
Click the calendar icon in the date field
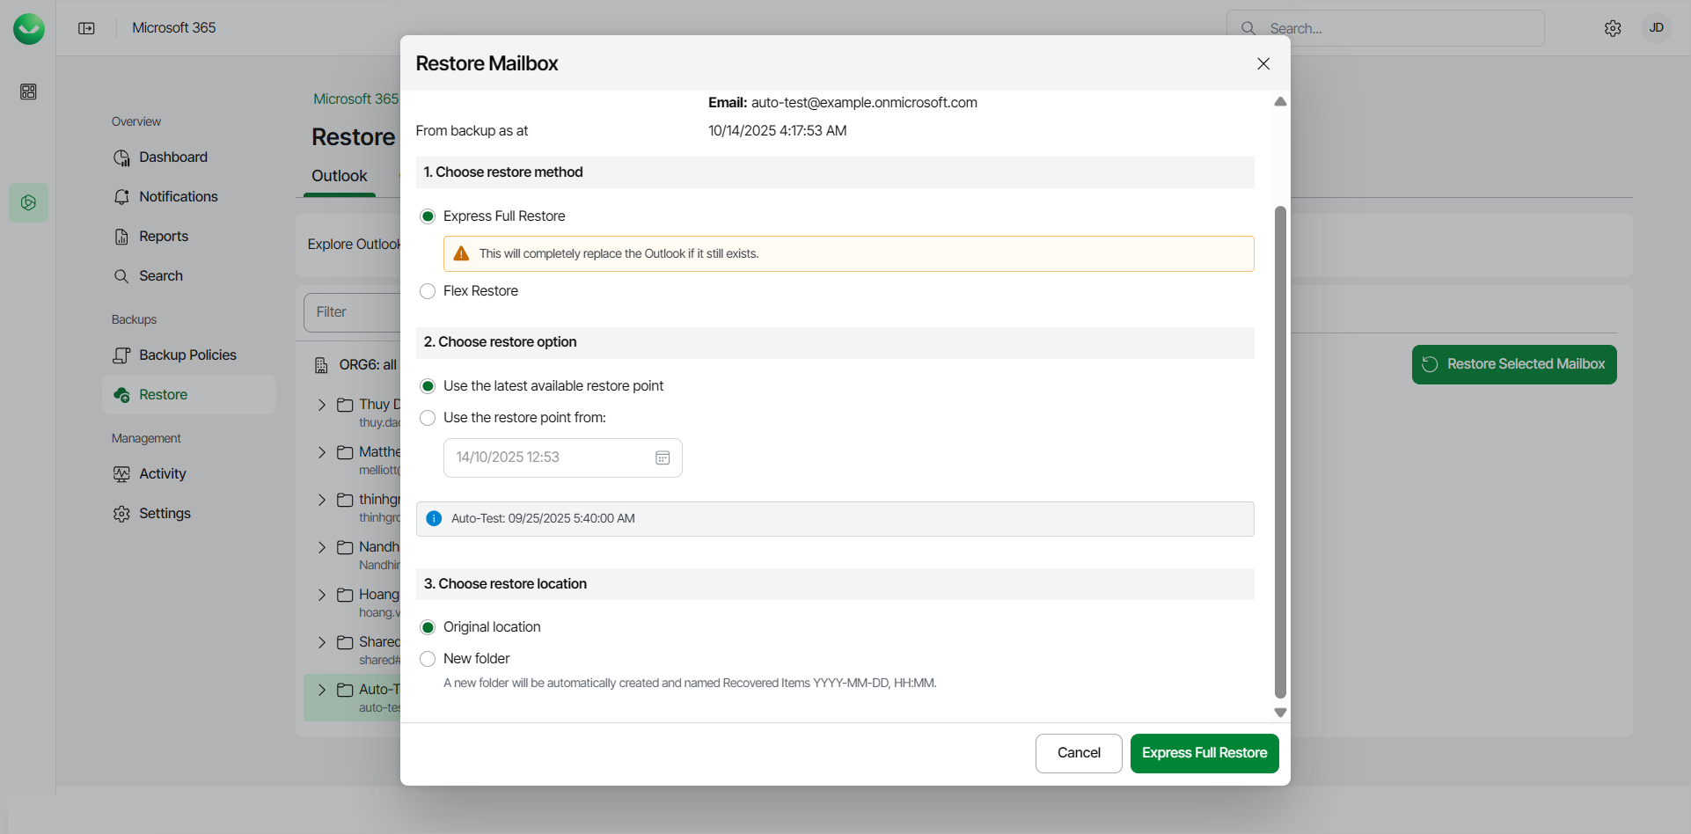[662, 457]
